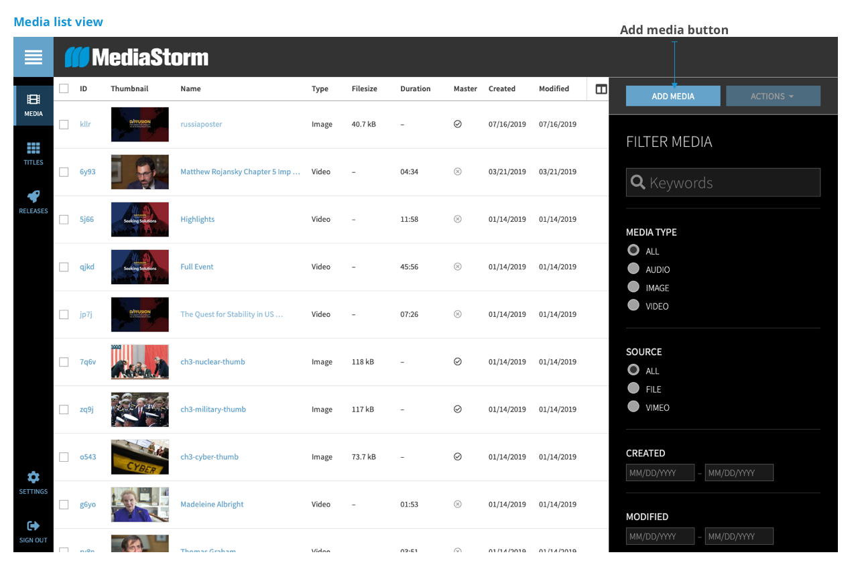
Task: Tick the checkbox for Full Event row
Action: pyautogui.click(x=64, y=267)
